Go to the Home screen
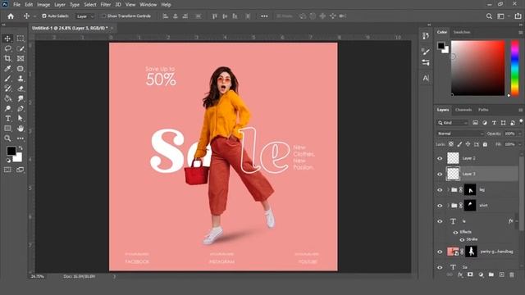525x295 pixels. tap(11, 16)
